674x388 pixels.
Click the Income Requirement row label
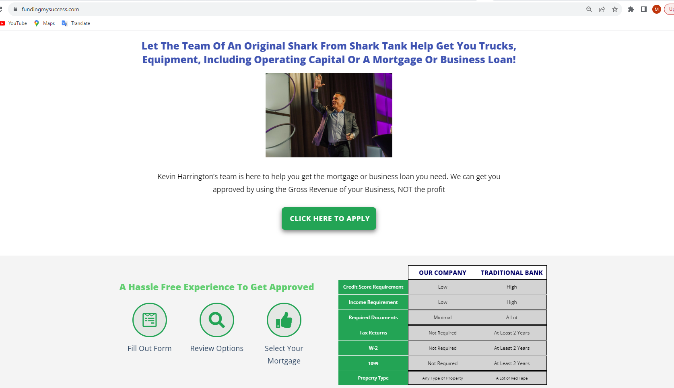(373, 302)
